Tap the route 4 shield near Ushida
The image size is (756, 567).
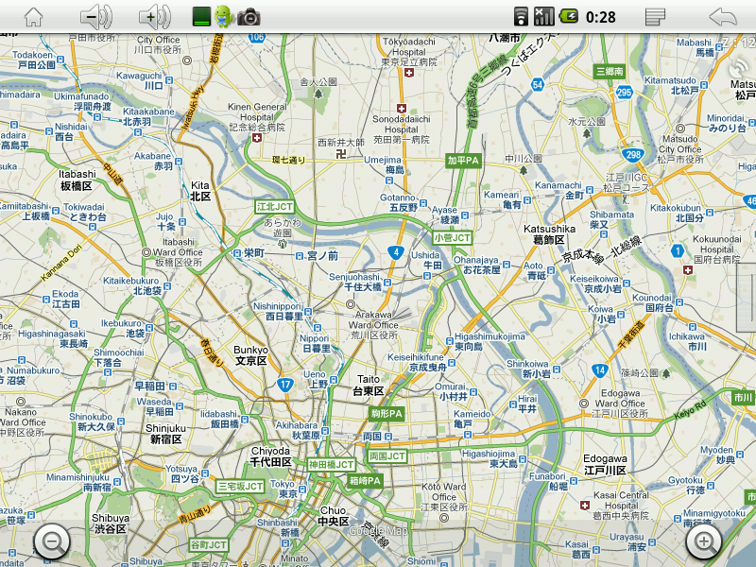(x=396, y=251)
